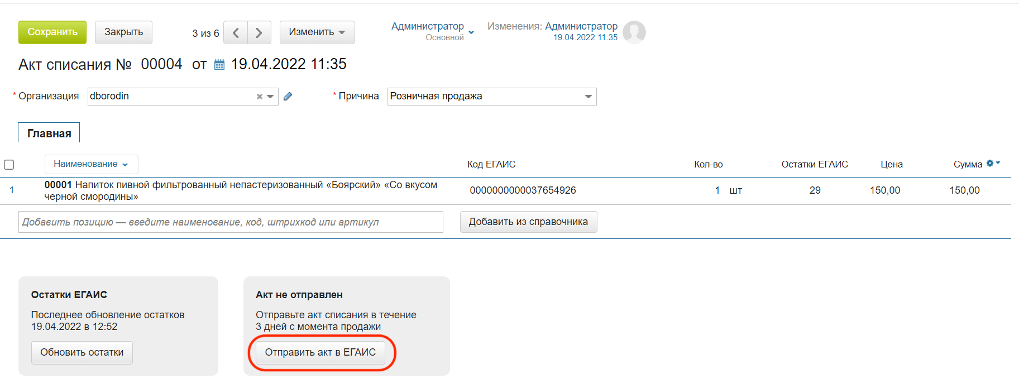This screenshot has width=1019, height=388.
Task: Click product name Напиток пивной Боярский
Action: click(241, 190)
